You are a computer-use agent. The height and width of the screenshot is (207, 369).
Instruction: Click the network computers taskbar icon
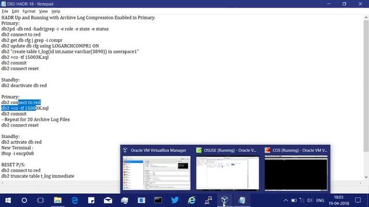tap(208, 200)
